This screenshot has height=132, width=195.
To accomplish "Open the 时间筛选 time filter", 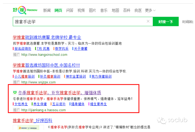I will click(187, 22).
